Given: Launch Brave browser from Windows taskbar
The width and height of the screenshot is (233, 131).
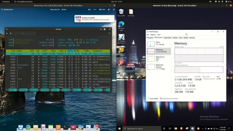Looking at the screenshot, I should (181, 128).
